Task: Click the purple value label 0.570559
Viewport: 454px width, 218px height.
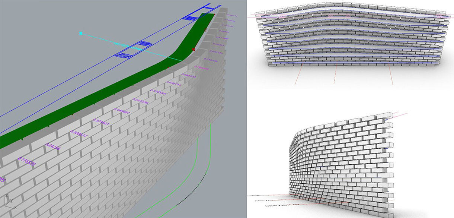Action: click(158, 92)
